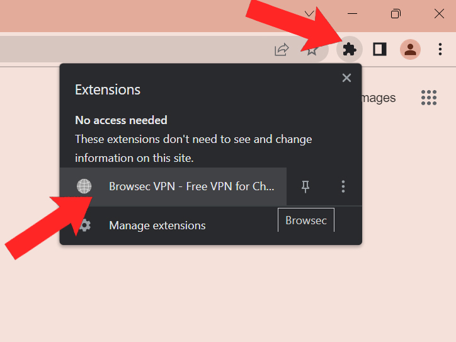Open more actions for Browsec VPN
Image resolution: width=456 pixels, height=342 pixels.
[x=343, y=186]
